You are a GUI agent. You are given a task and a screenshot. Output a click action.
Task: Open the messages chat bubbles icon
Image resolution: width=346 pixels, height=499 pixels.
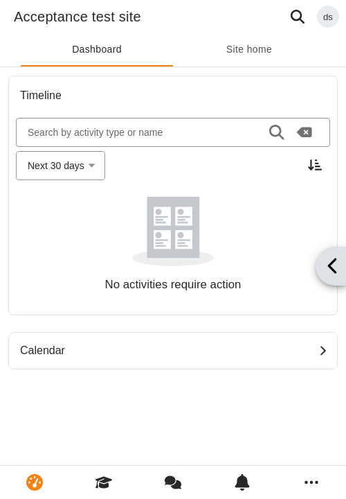pos(173,482)
